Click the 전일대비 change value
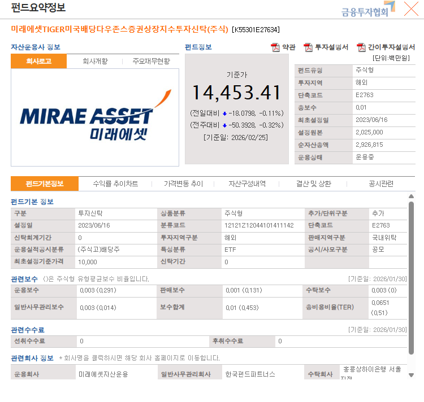 tap(256, 113)
